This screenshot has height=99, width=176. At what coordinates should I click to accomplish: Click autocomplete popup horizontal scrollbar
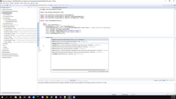[x=79, y=70]
